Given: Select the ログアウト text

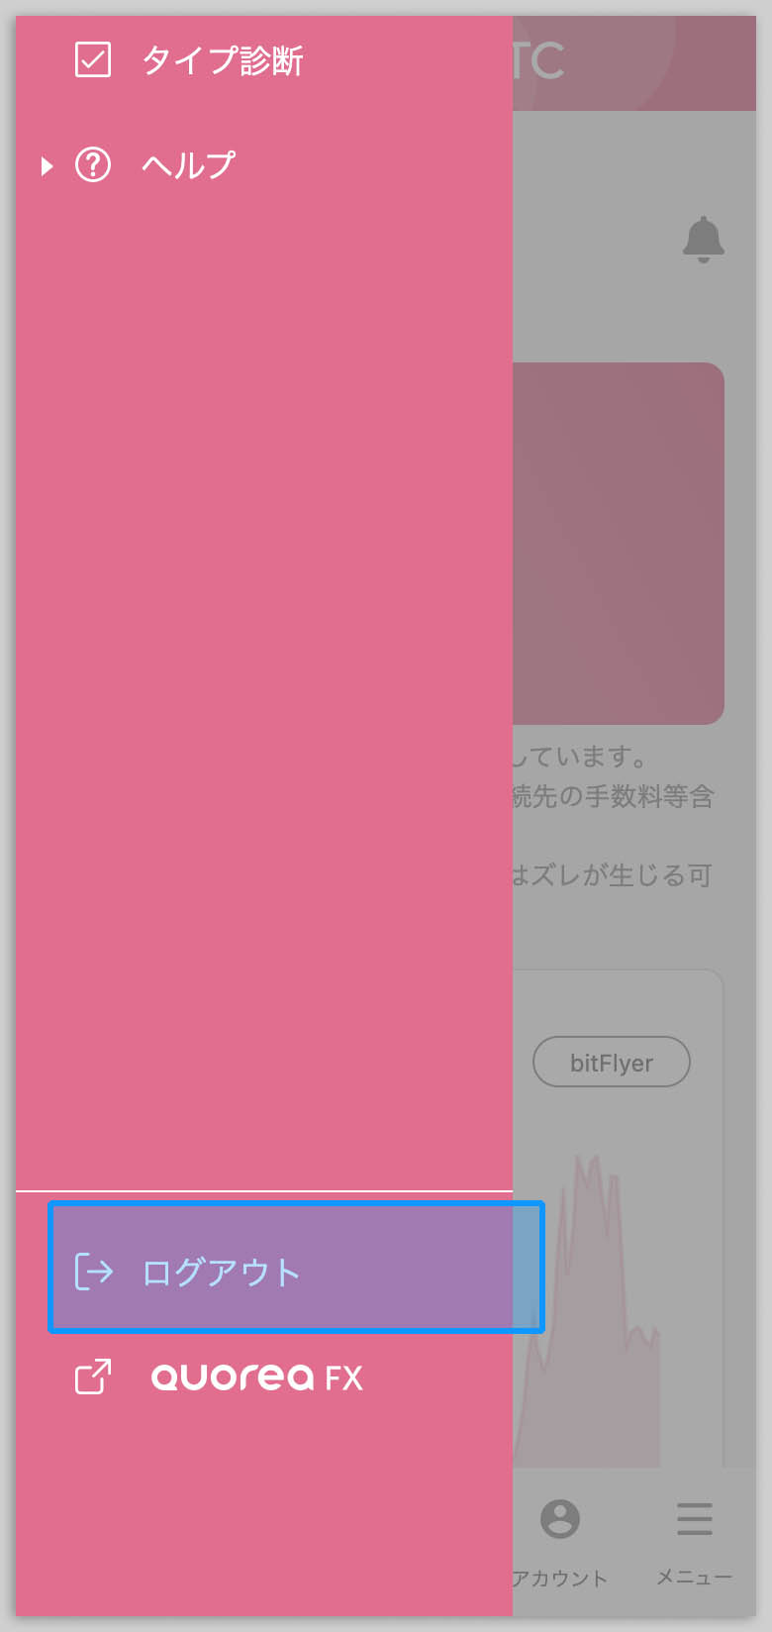Looking at the screenshot, I should pyautogui.click(x=221, y=1272).
